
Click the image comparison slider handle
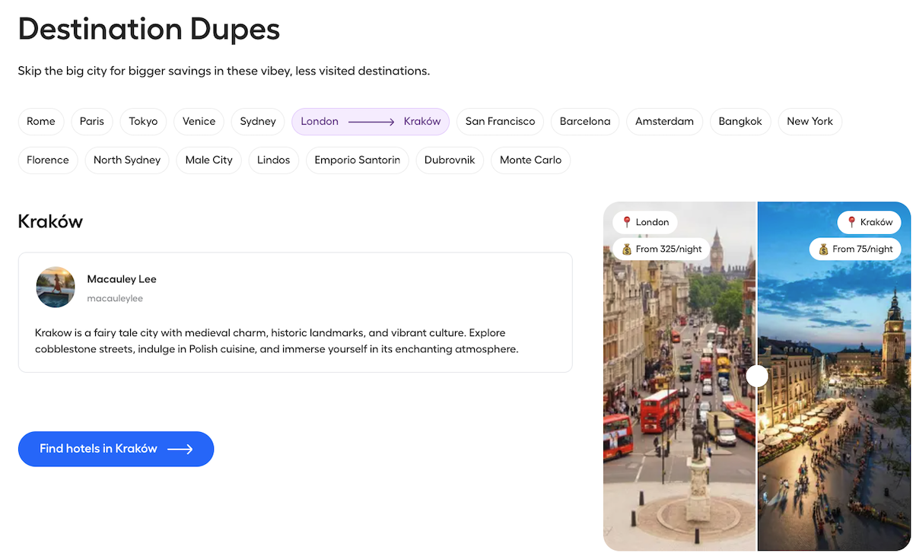(757, 376)
